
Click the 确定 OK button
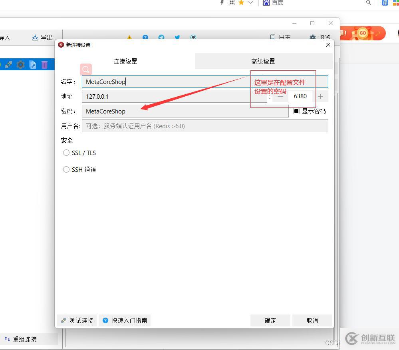[270, 320]
